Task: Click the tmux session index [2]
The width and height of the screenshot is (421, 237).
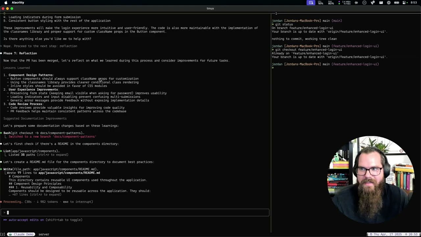Action: point(3,234)
